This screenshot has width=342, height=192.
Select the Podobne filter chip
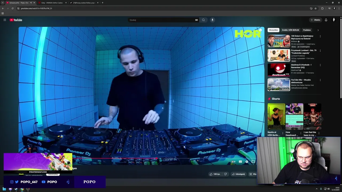[x=307, y=30]
